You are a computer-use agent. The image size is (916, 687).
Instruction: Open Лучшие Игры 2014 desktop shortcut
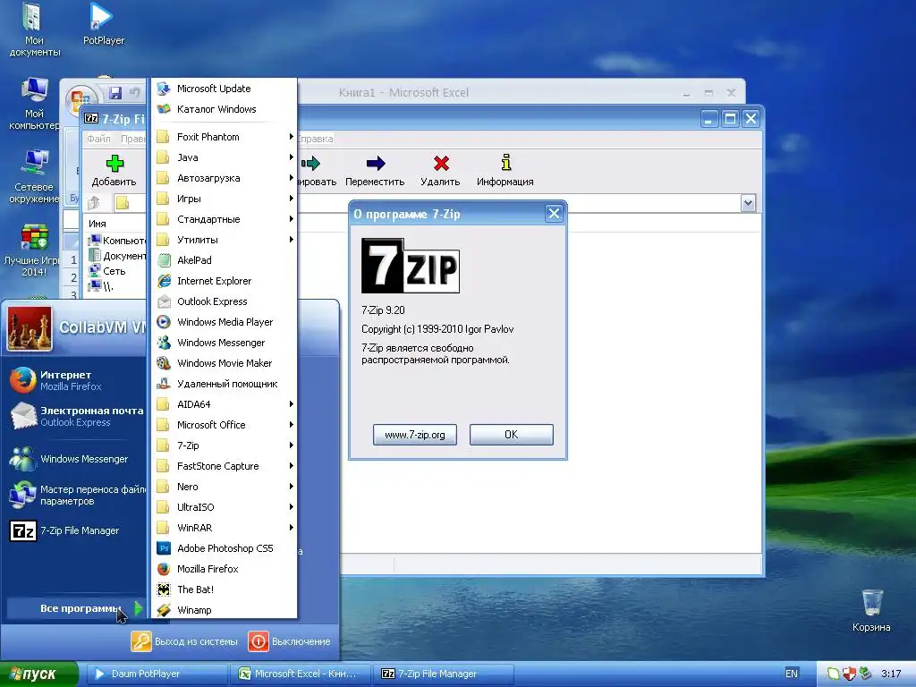point(34,250)
